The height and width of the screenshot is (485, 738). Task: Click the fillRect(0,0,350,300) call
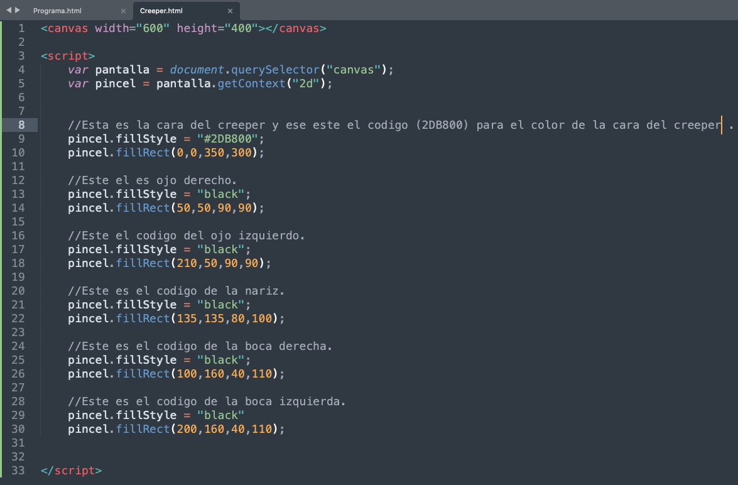[x=190, y=153]
